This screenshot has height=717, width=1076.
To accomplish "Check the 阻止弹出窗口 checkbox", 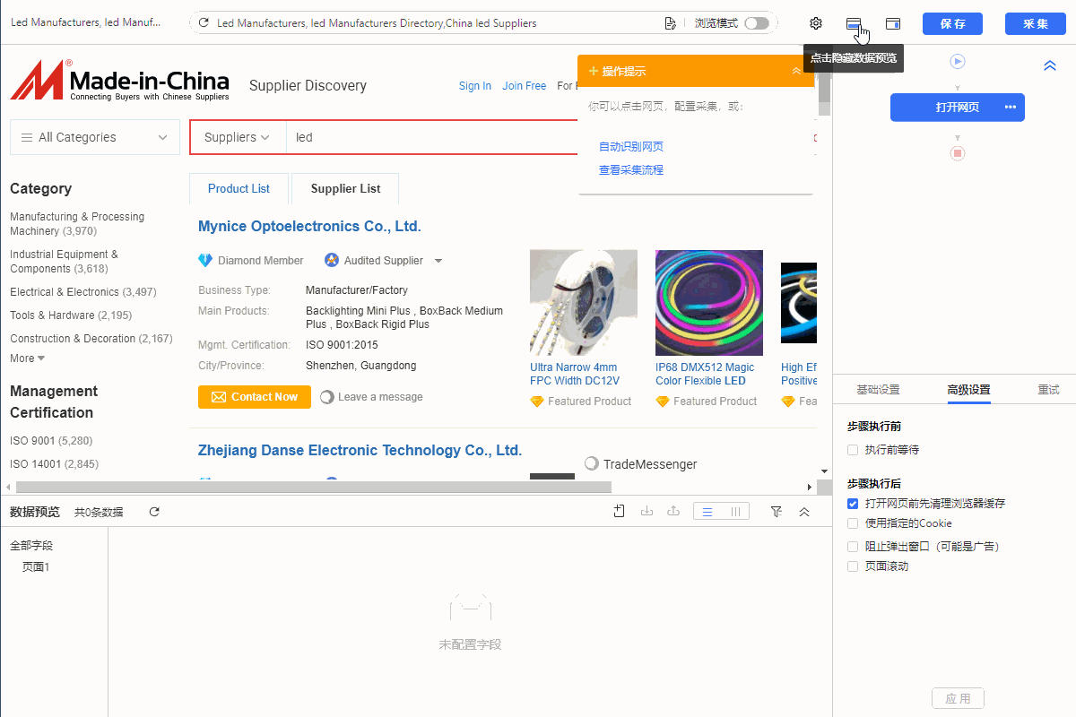I will [853, 546].
